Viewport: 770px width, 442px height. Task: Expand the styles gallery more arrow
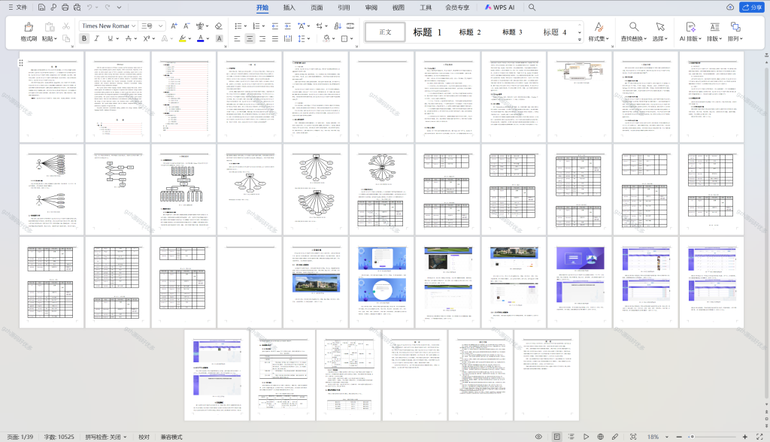pyautogui.click(x=580, y=39)
